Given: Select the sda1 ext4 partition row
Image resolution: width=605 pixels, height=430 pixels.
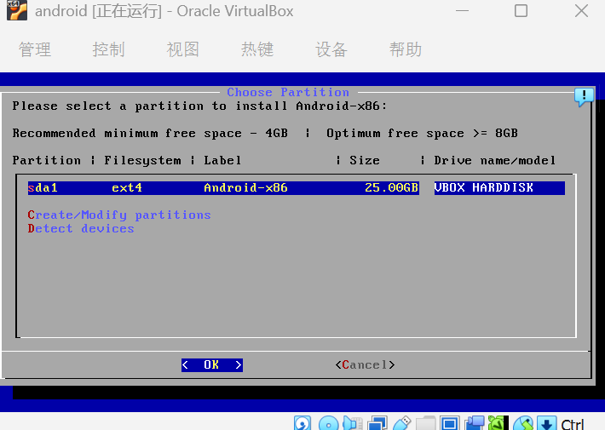Looking at the screenshot, I should tap(296, 188).
